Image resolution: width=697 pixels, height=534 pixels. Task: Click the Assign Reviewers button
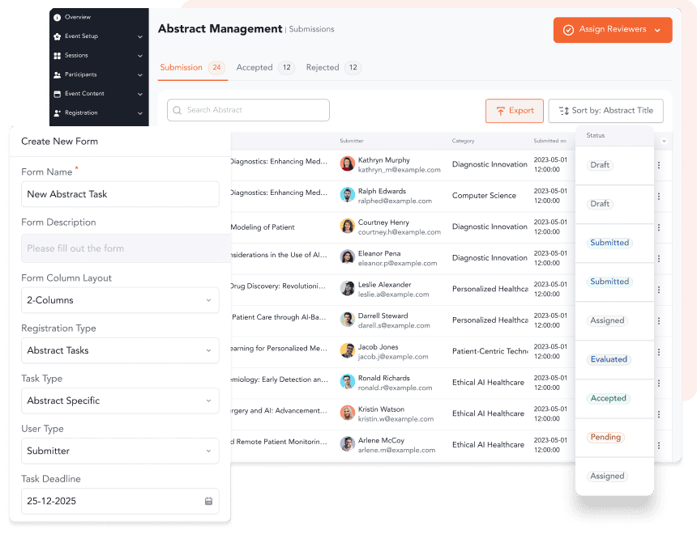point(612,30)
